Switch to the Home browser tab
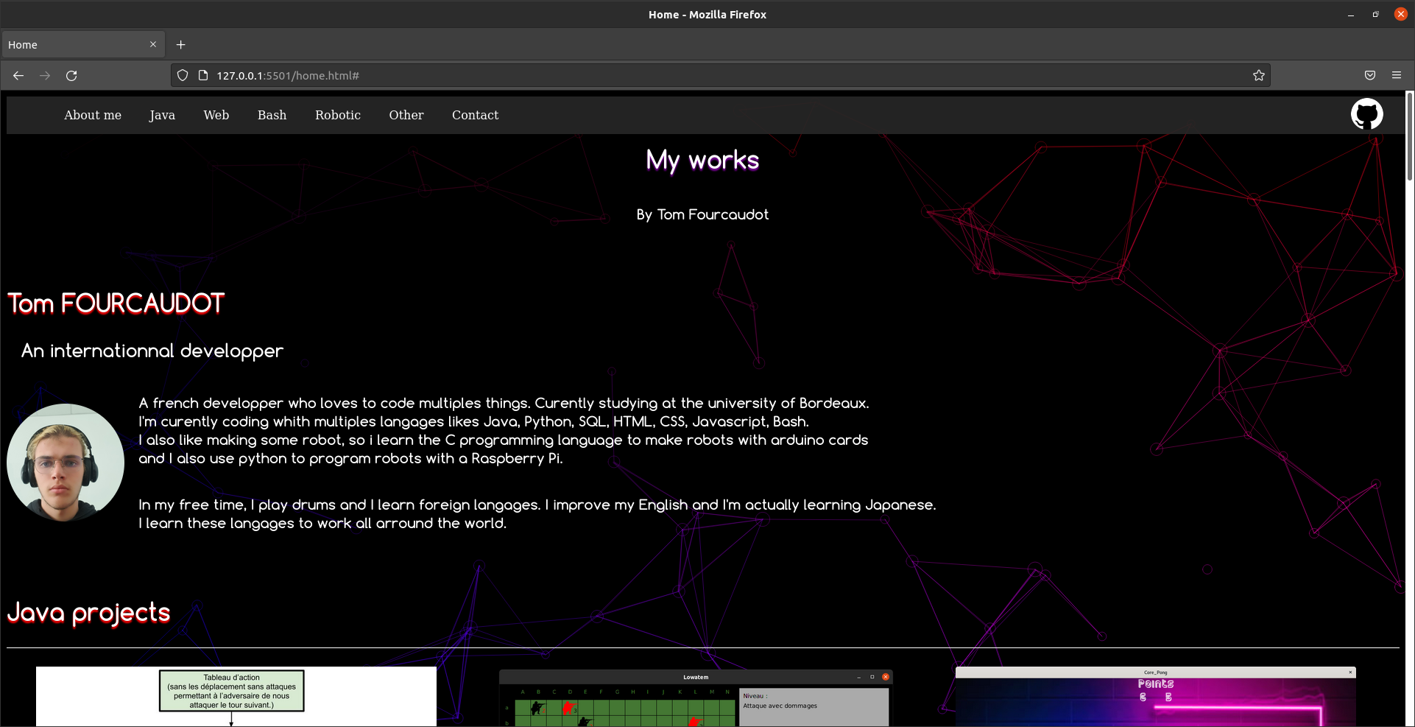Viewport: 1415px width, 727px height. click(74, 44)
